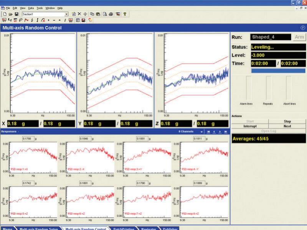Screen dimensions: 307x230
Task: Click the plus sign toolbar icon
Action: (x=49, y=20)
